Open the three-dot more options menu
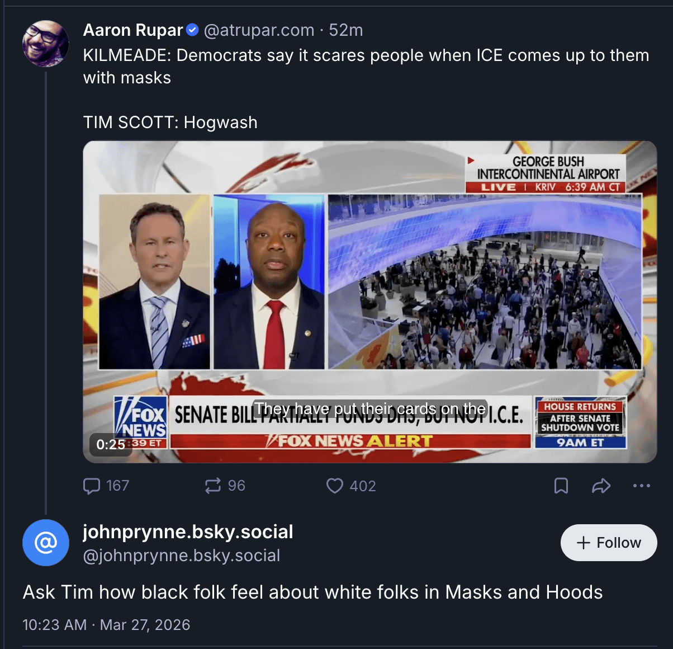This screenshot has width=673, height=649. point(641,486)
